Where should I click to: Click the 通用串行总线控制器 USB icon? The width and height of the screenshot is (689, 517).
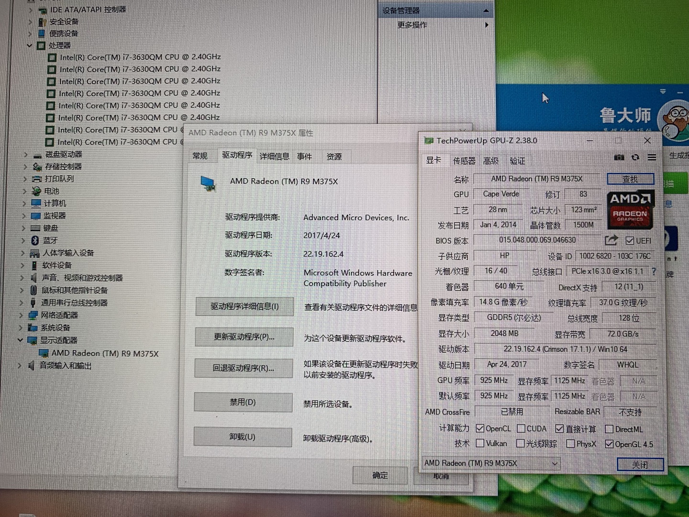(x=33, y=303)
